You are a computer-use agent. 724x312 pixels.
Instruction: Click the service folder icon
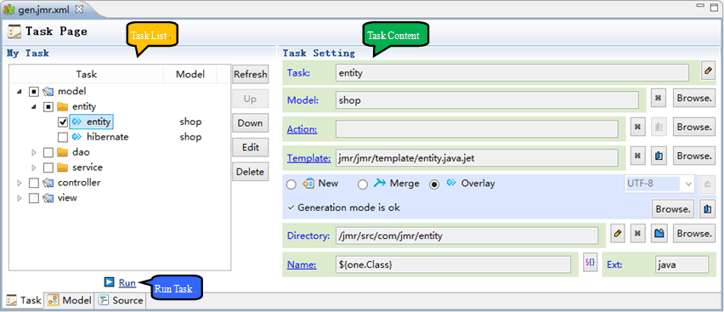[x=63, y=167]
